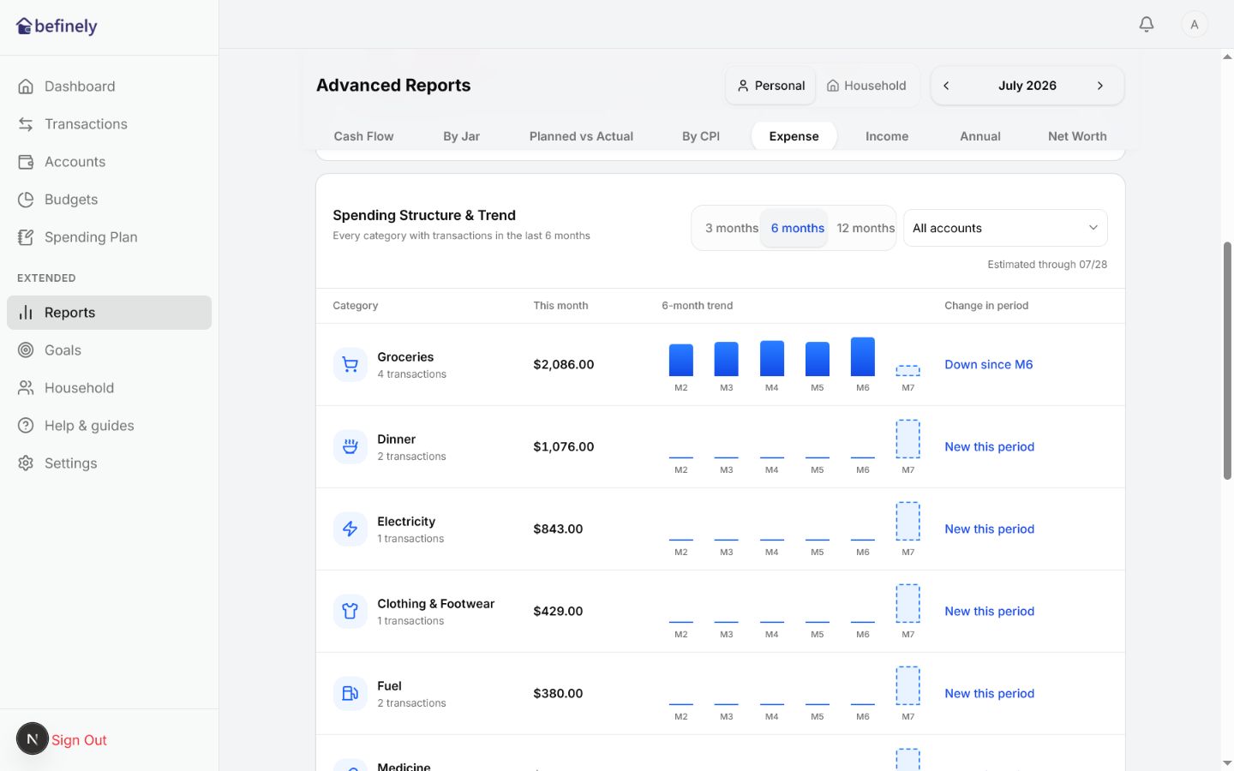The height and width of the screenshot is (771, 1234).
Task: Click the Reports bar chart icon
Action: coord(26,313)
